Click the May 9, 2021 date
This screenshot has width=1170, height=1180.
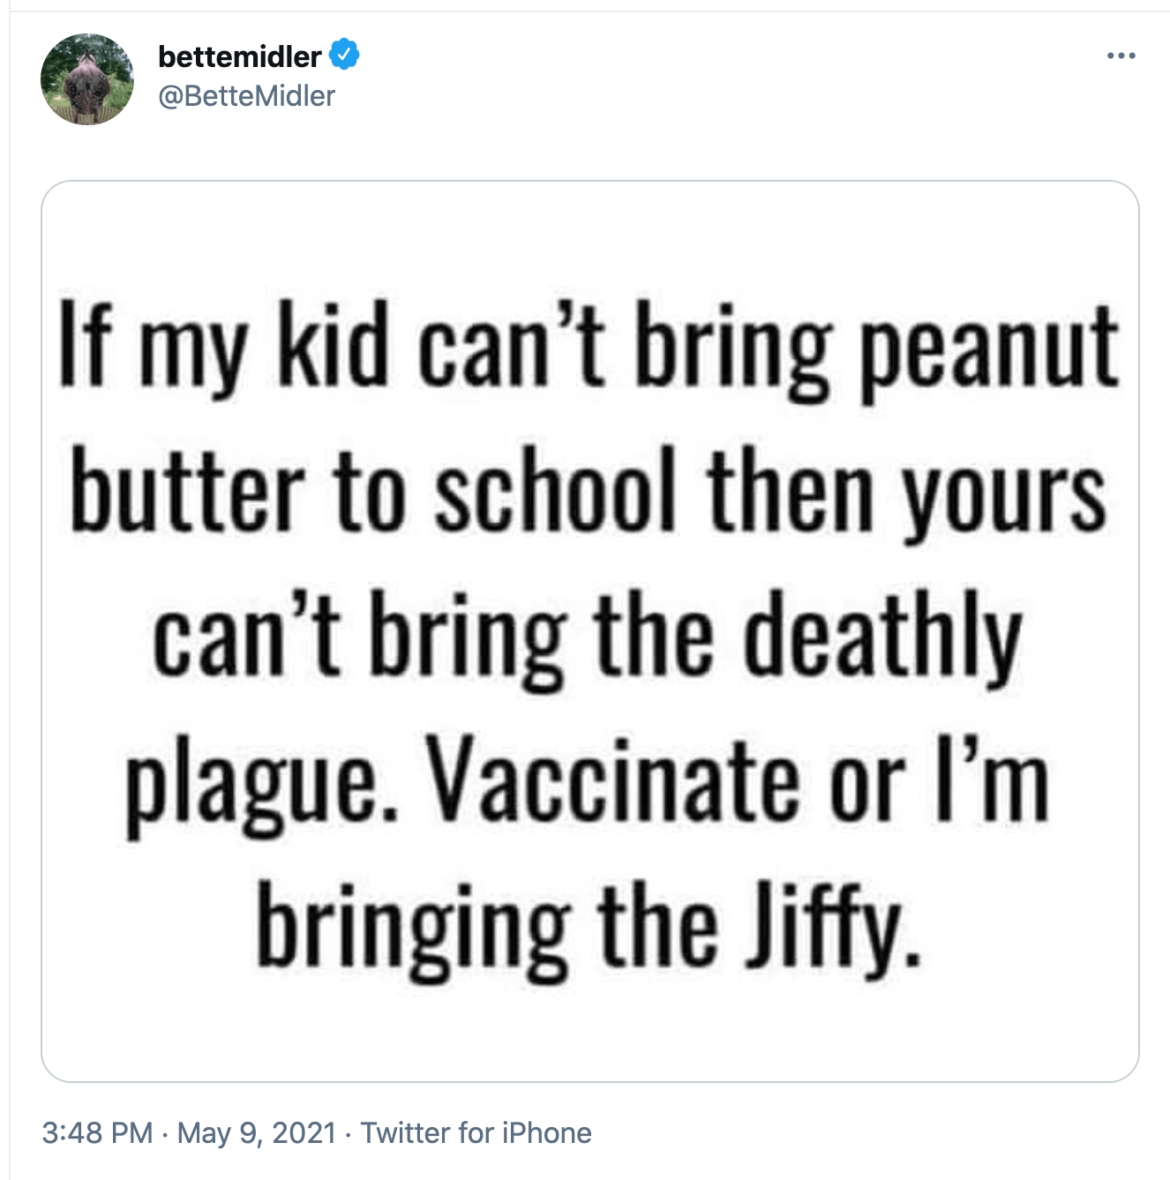click(257, 1132)
